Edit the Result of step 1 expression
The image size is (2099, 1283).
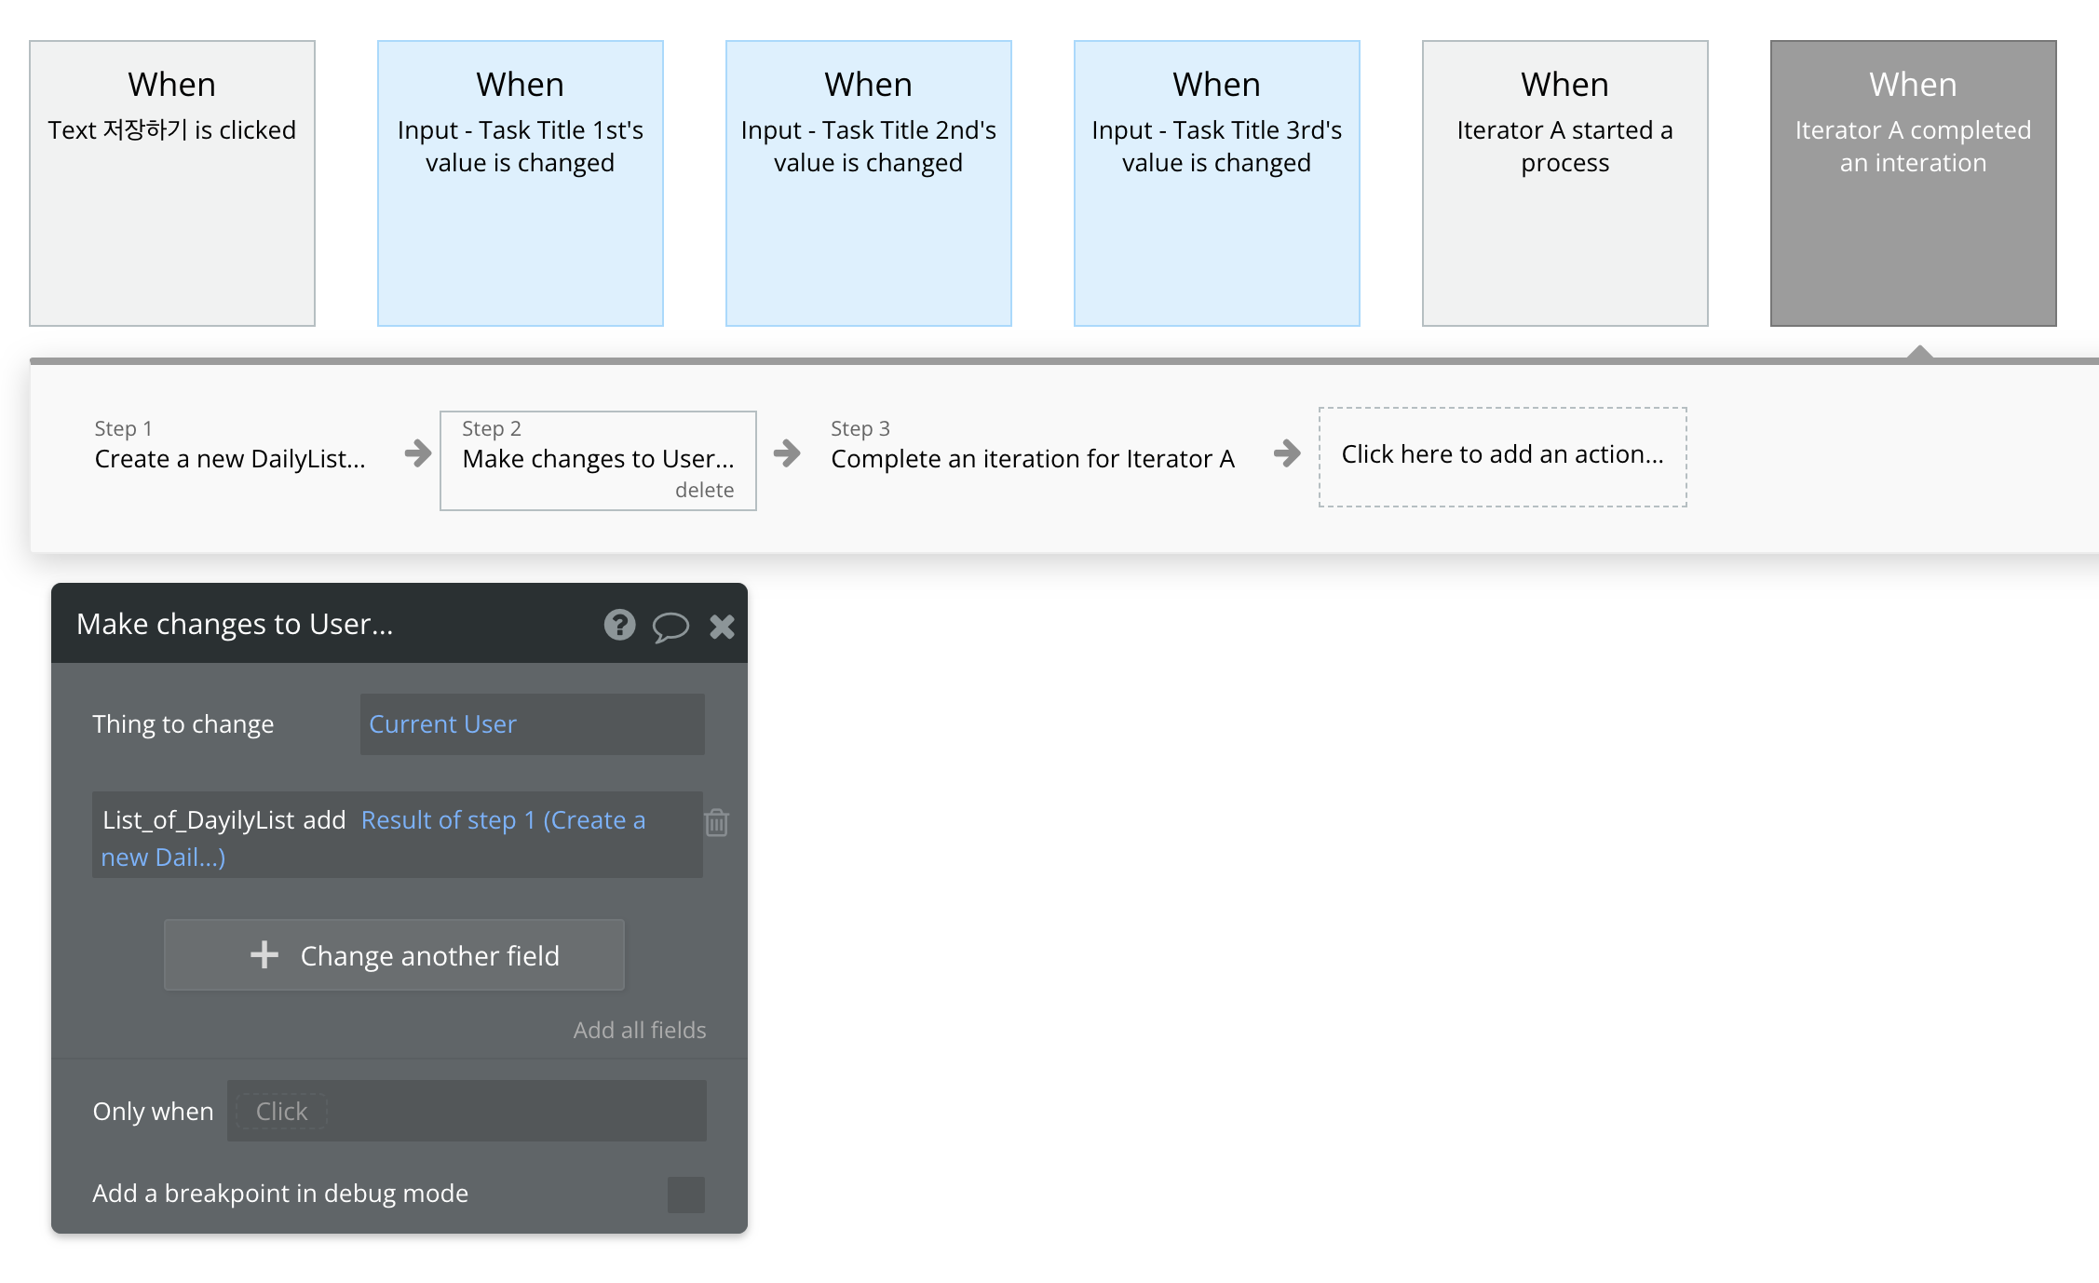[x=503, y=820]
